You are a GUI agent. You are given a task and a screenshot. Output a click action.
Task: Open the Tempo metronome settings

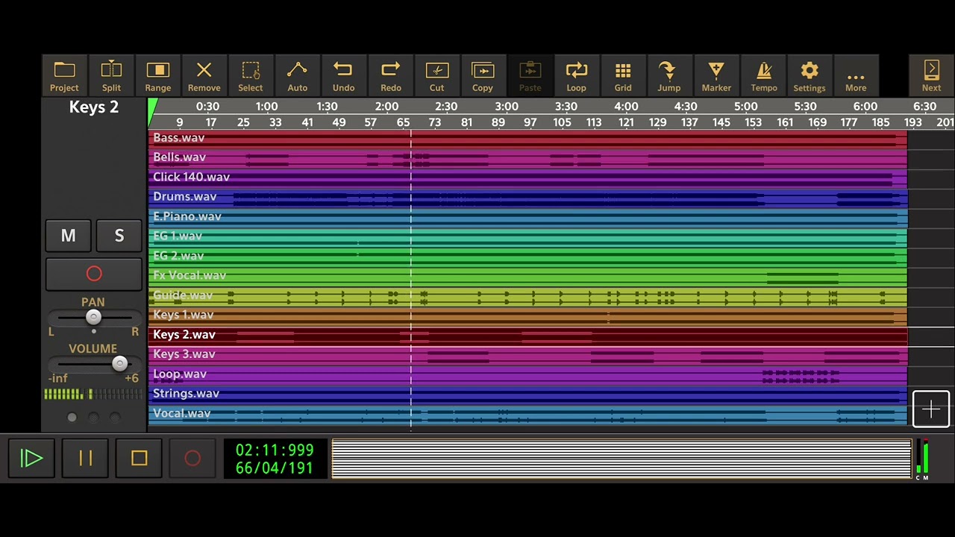(764, 76)
